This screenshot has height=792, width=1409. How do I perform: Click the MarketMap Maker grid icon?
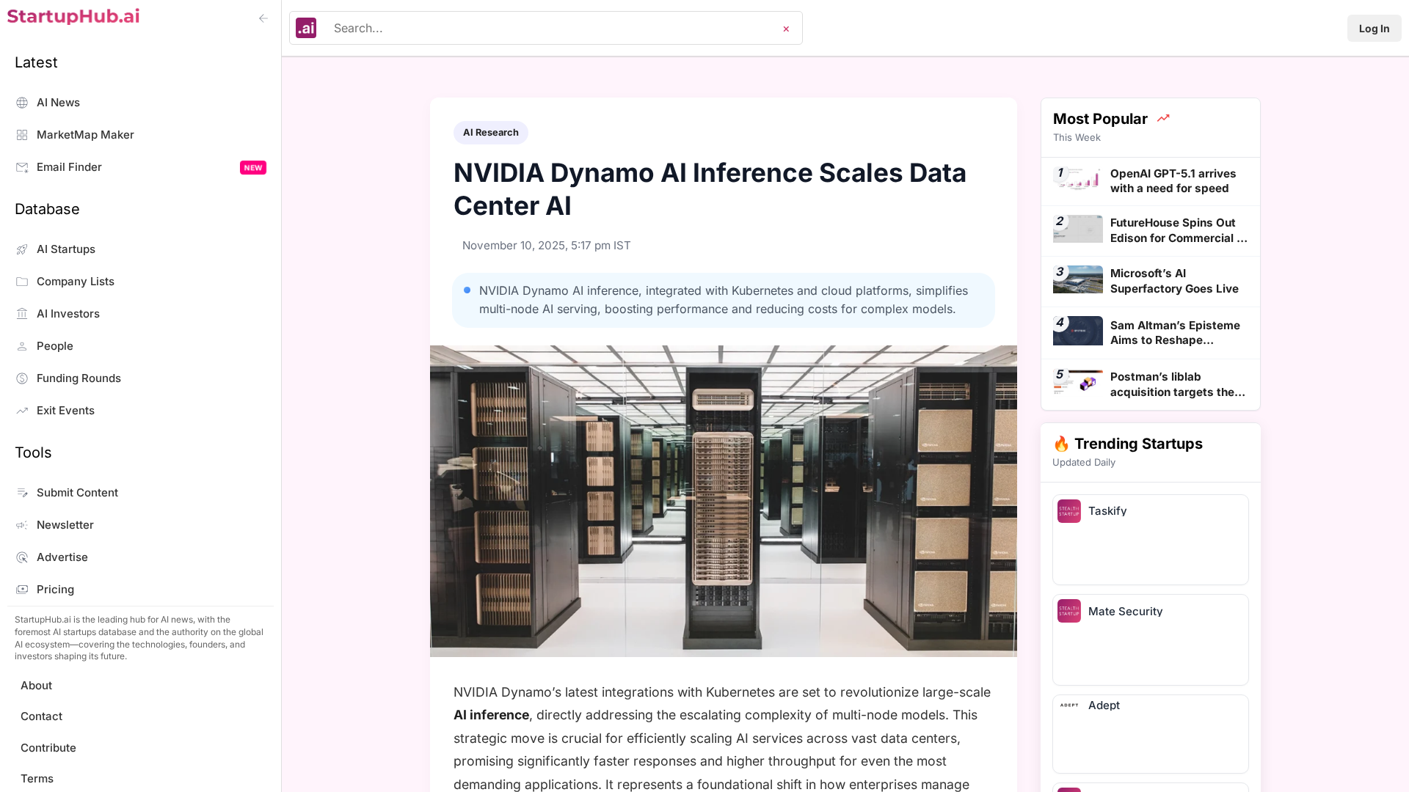pyautogui.click(x=22, y=135)
